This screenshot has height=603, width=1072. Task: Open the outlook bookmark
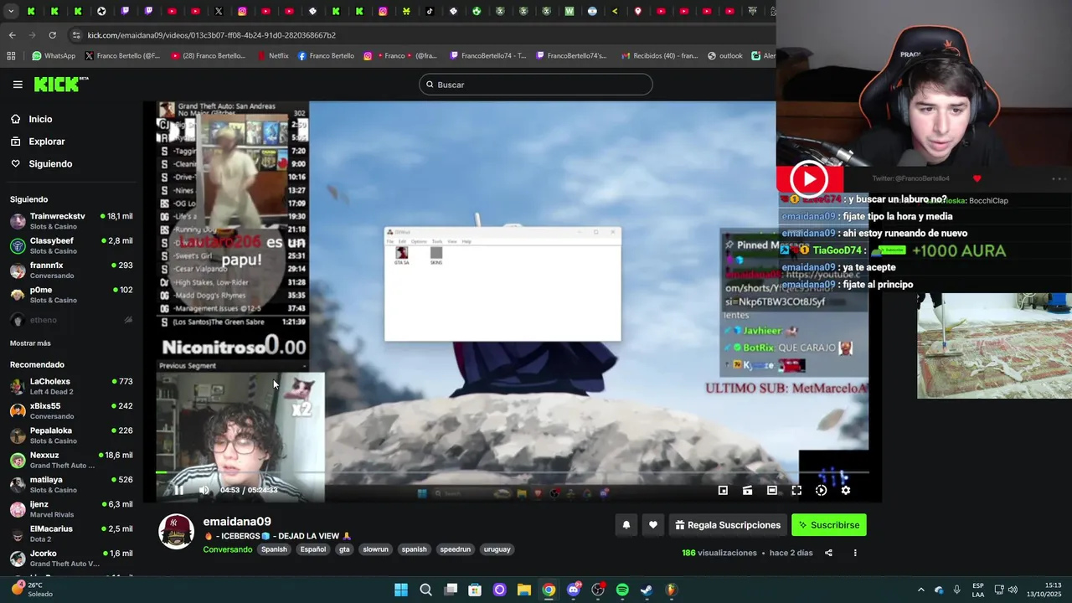725,56
